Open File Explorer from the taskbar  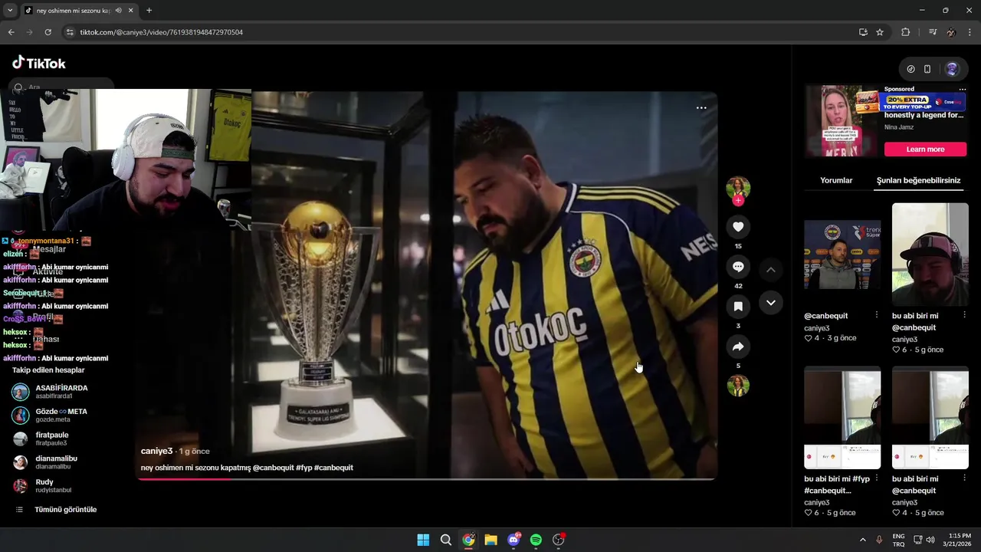[x=490, y=540]
